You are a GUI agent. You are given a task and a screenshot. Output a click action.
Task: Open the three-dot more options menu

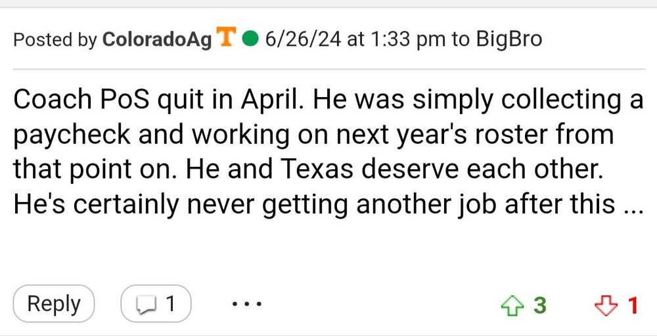pyautogui.click(x=246, y=304)
